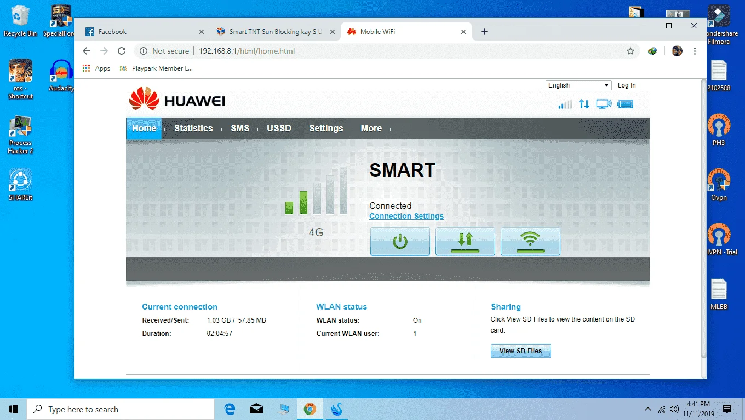
Task: Open the Playpark Member bookmark
Action: pyautogui.click(x=156, y=68)
